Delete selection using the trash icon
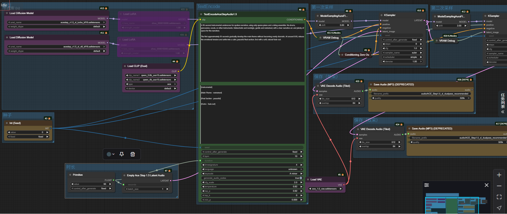507x214 pixels. point(133,154)
